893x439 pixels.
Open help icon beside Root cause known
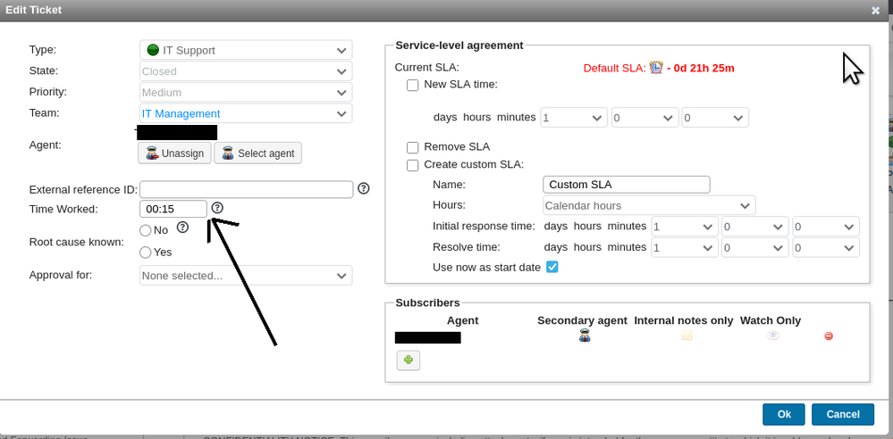pos(182,228)
